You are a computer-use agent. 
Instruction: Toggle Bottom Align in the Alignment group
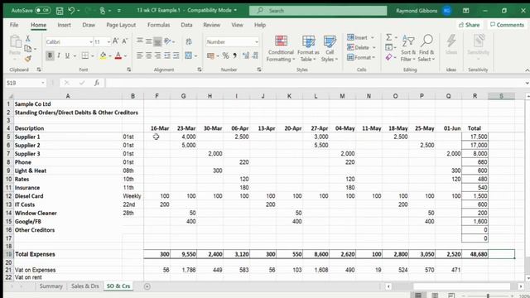(x=157, y=41)
